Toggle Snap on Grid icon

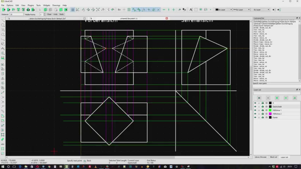[x=129, y=9]
